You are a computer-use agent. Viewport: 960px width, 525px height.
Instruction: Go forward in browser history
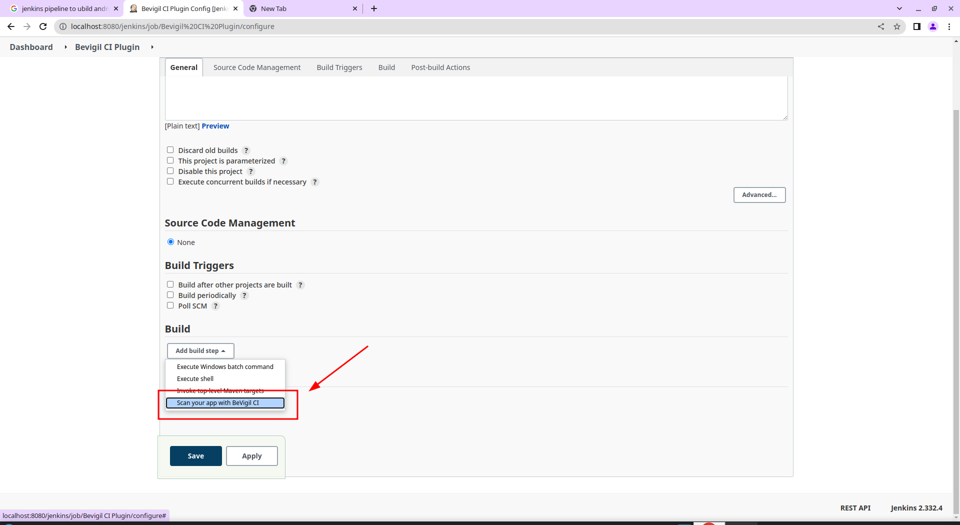(x=27, y=26)
